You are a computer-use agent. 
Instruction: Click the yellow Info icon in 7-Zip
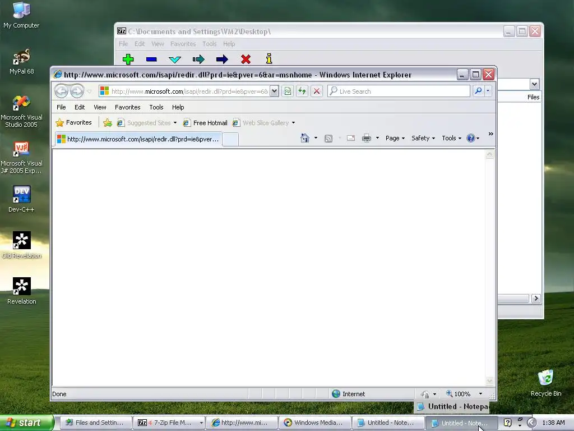tap(269, 58)
